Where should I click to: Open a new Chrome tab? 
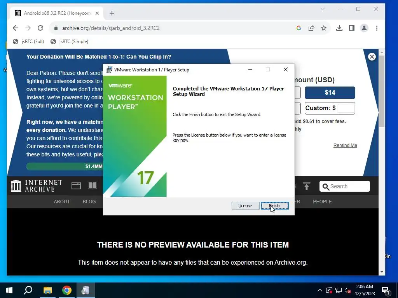click(x=112, y=13)
